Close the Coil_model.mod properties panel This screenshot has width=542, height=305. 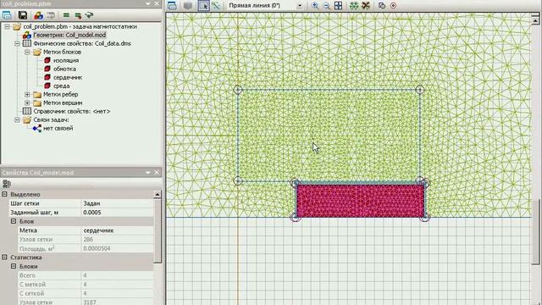click(157, 172)
